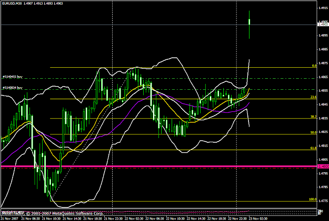
Task: Click the pink 1.4800 level price tag
Action: (323, 166)
